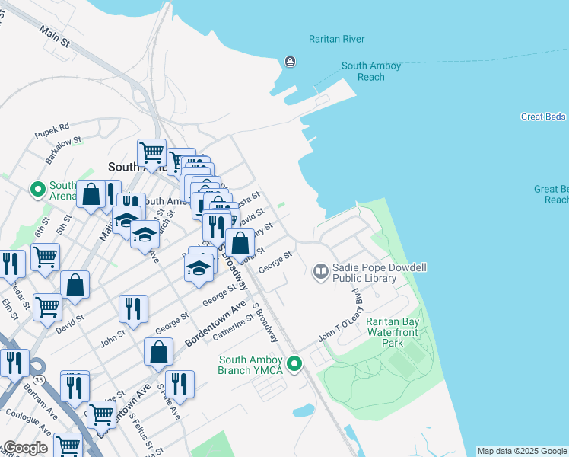
Task: Open the restaurant marker beside Cedar St
Action: tap(11, 264)
